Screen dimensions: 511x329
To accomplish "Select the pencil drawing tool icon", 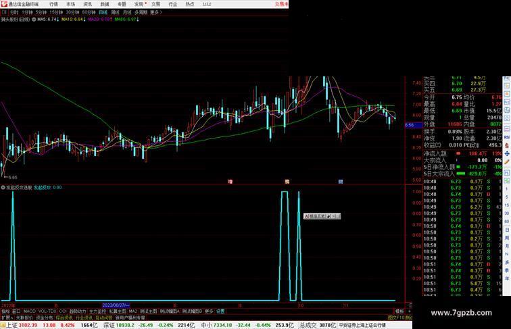I will tap(507, 161).
